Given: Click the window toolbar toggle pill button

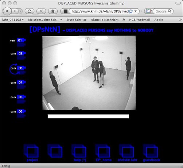Looking at the screenshot, I should pos(178,3).
